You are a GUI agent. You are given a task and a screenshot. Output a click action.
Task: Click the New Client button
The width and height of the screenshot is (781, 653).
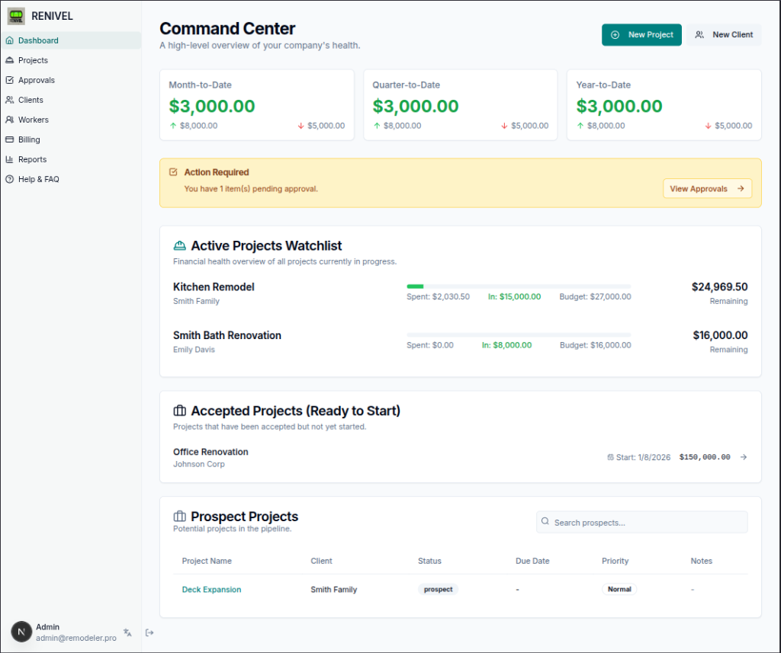click(x=723, y=34)
